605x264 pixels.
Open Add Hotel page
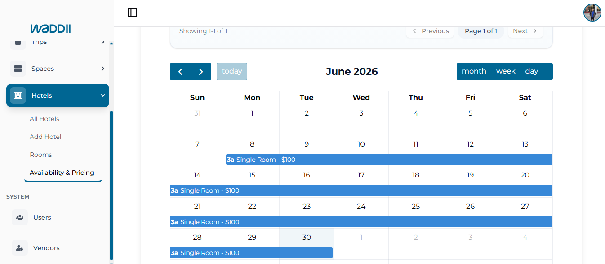pyautogui.click(x=45, y=137)
